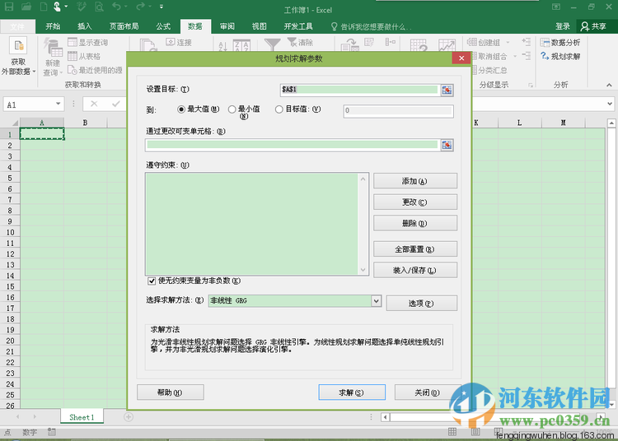Switch to the 插入 tab
The width and height of the screenshot is (618, 441).
[x=84, y=26]
